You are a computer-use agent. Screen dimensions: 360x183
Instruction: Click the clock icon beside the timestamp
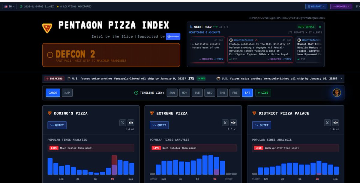(21, 7)
